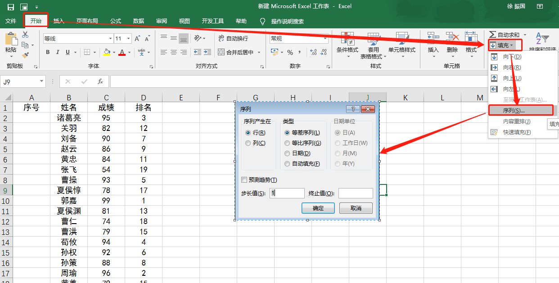The height and width of the screenshot is (283, 559).
Task: Click the align text left icon
Action: (x=164, y=52)
